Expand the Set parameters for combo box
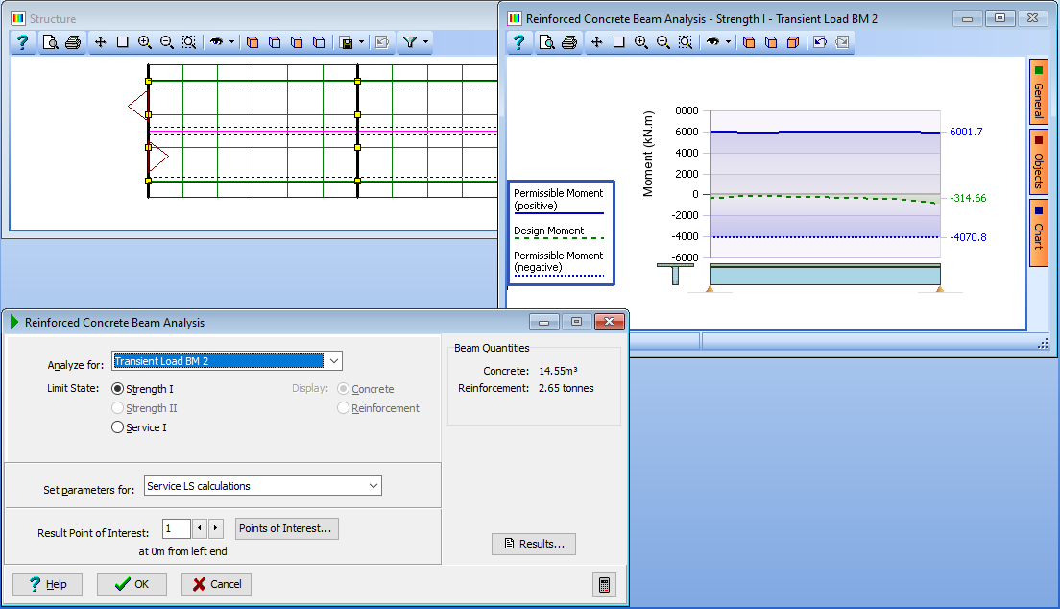 pos(373,485)
